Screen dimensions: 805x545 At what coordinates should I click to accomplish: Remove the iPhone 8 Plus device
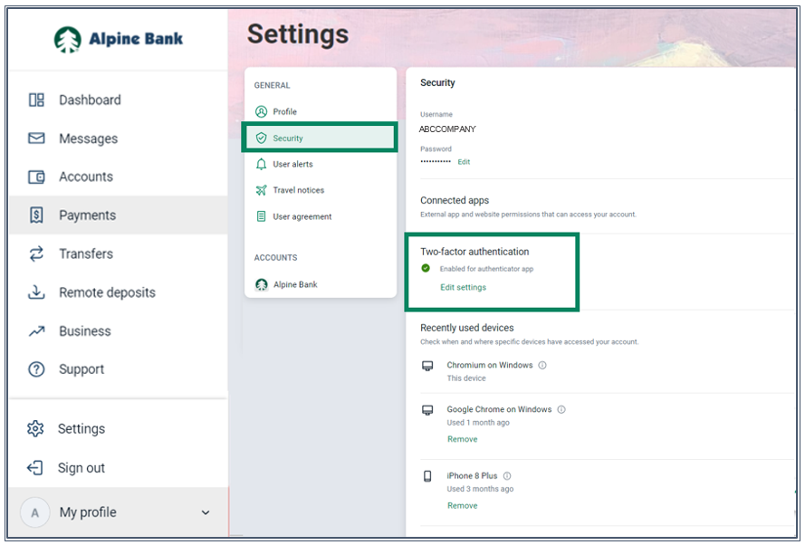coord(462,506)
